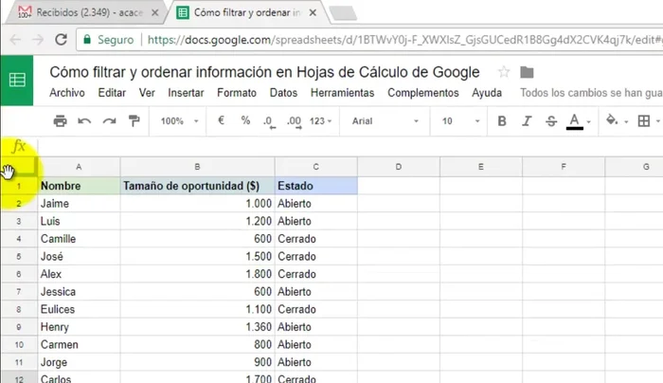Image resolution: width=663 pixels, height=383 pixels.
Task: Open the Google Sheets home icon
Action: pos(17,81)
